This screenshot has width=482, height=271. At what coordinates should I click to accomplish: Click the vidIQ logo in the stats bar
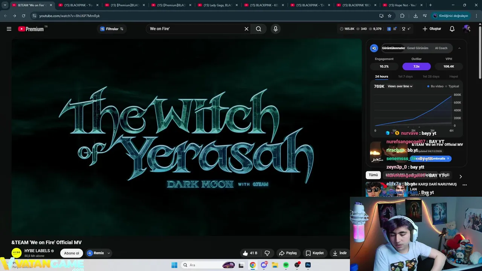389,29
